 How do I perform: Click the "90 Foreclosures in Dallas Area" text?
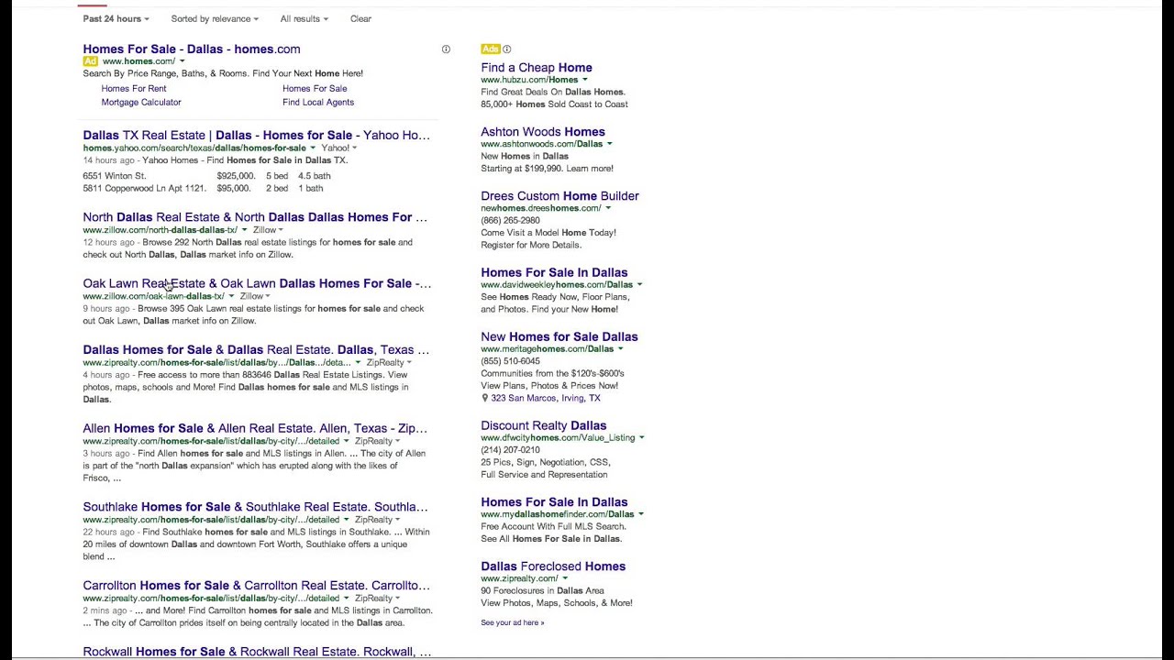pos(542,590)
